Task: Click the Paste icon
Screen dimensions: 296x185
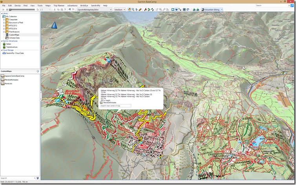Action: [62, 9]
